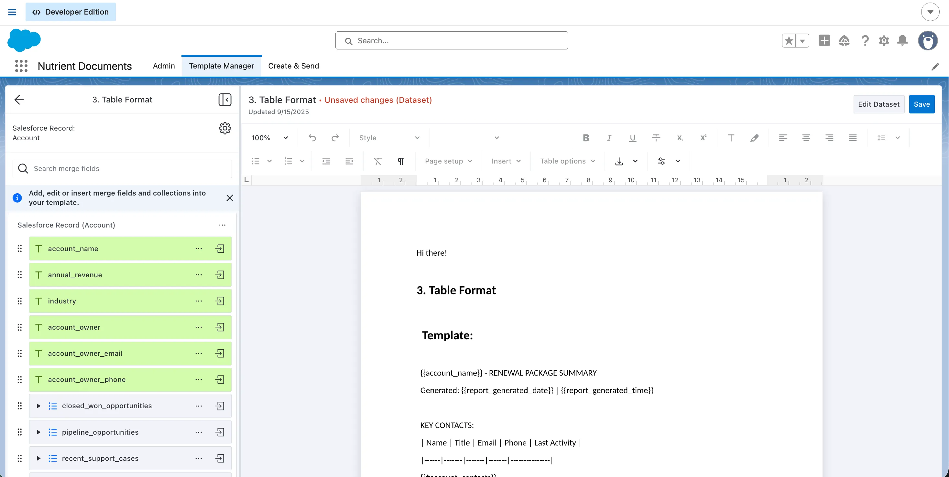949x477 pixels.
Task: Click the undo button
Action: tap(312, 138)
